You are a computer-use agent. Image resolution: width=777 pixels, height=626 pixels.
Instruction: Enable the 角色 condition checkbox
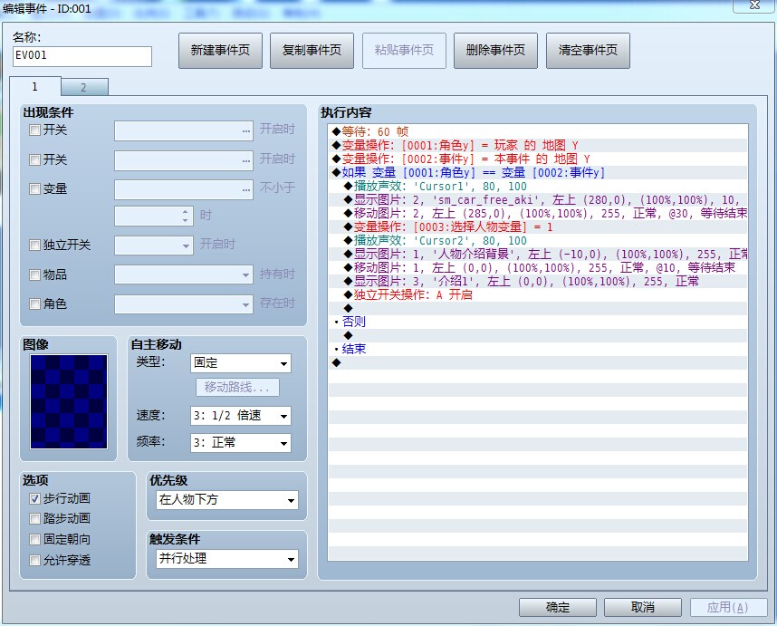[34, 303]
